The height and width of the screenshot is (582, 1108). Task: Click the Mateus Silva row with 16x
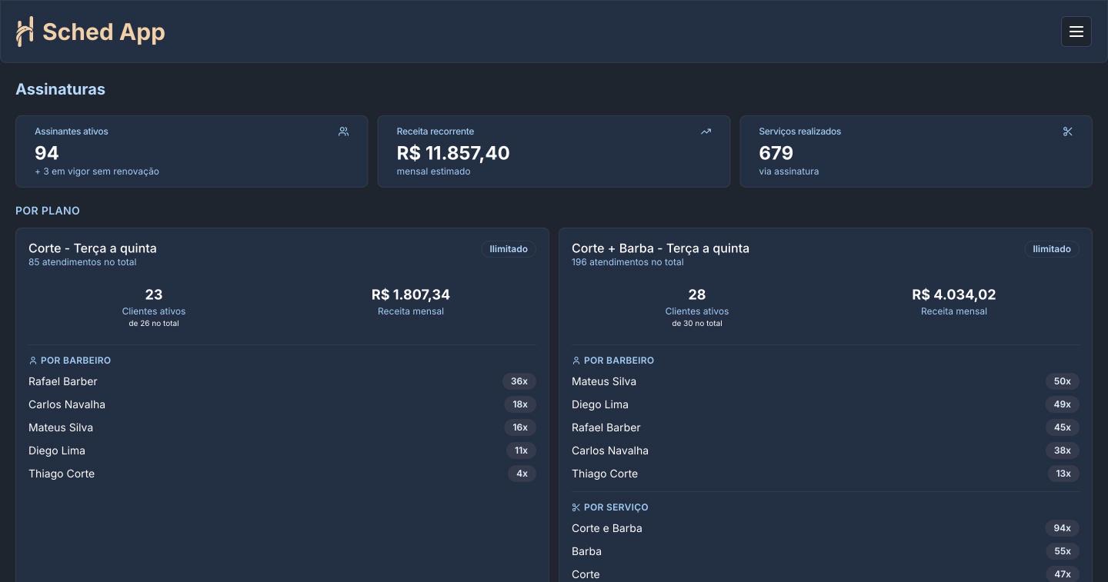point(282,427)
